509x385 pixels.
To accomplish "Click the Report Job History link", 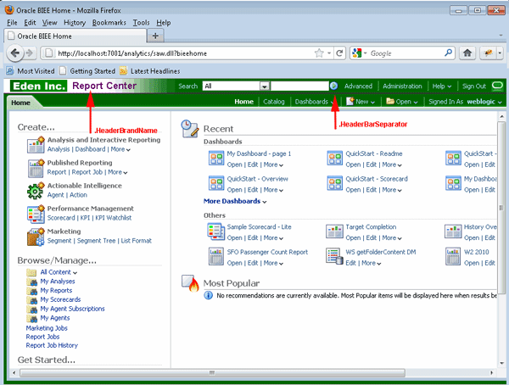I will click(x=52, y=345).
